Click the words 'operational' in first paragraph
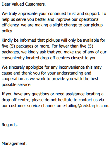Viewport: 110px width, 147px height. pos(89,19)
